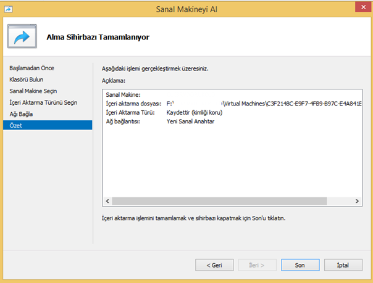Click the Yeni Sanal Anahtar value

click(x=190, y=121)
